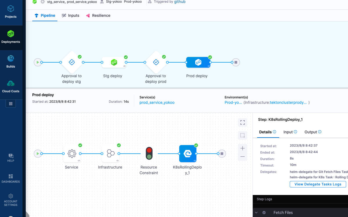Image resolution: width=348 pixels, height=217 pixels.
Task: Open Cloud Costs module
Action: 11,86
